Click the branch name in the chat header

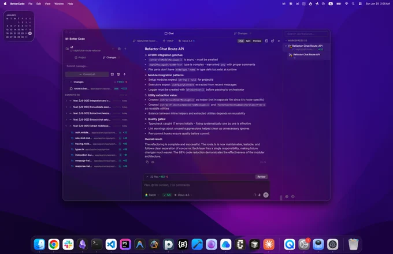(x=145, y=41)
